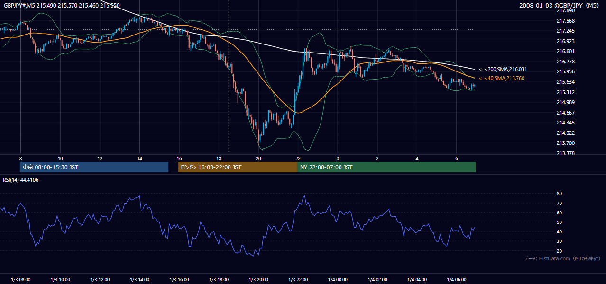The height and width of the screenshot is (284, 606).
Task: Click price axis value 217.890
Action: tap(565, 10)
